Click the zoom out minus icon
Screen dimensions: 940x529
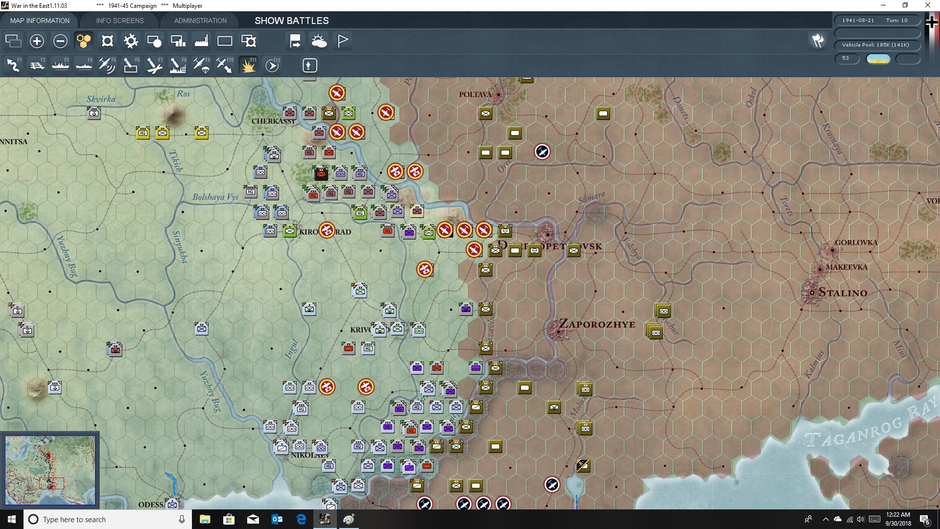point(60,41)
